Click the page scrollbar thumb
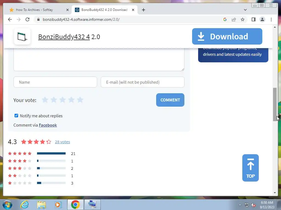 (x=275, y=104)
